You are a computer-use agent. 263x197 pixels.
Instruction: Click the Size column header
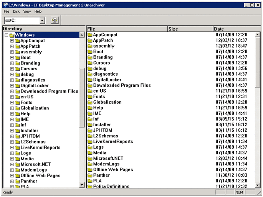(190, 29)
